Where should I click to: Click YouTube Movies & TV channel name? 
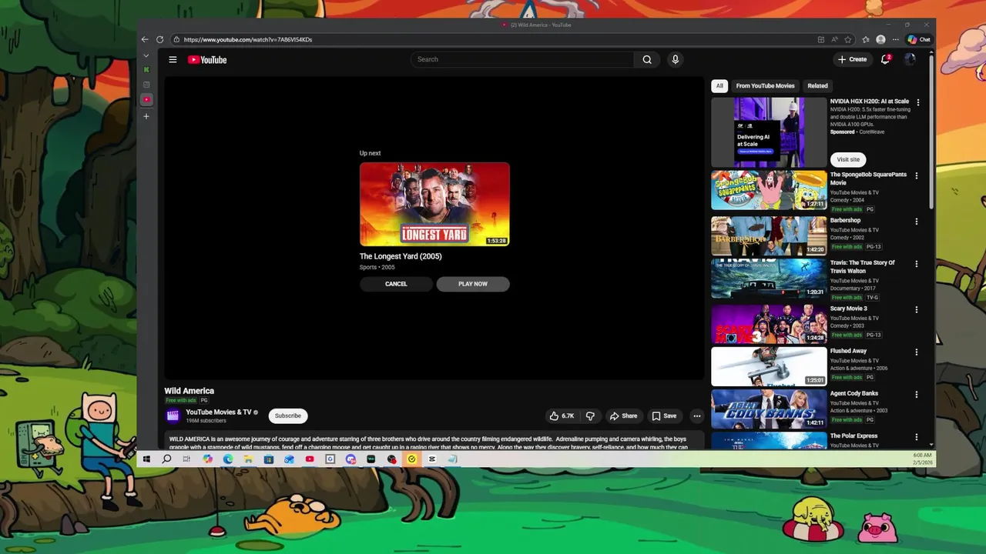click(x=219, y=412)
